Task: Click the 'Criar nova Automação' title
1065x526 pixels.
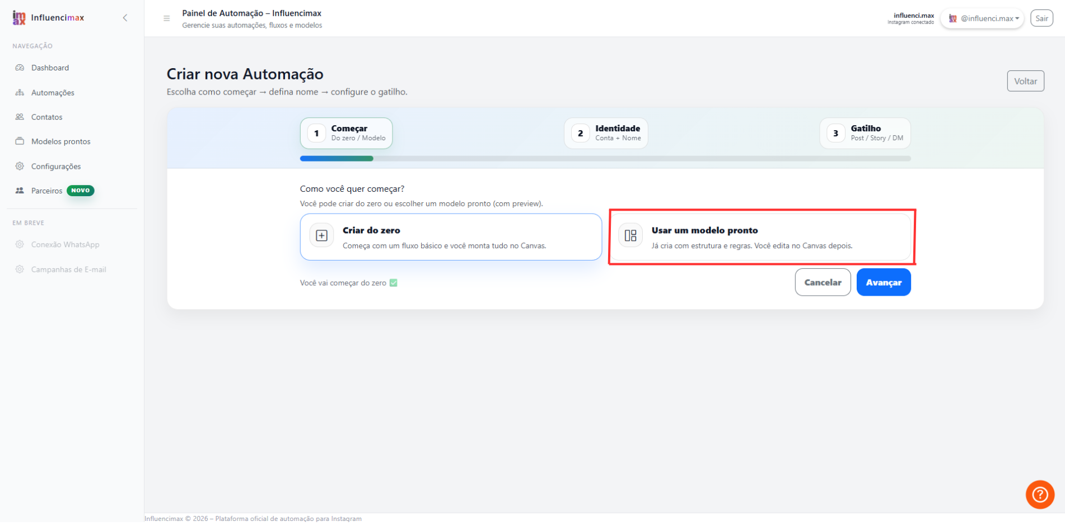Action: pos(245,74)
